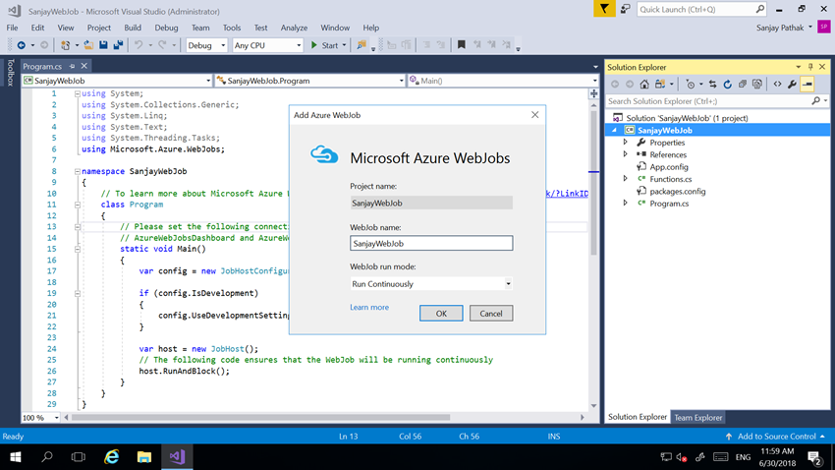Viewport: 835px width, 470px height.
Task: Click the Home icon in Solution Explorer
Action: (x=644, y=85)
